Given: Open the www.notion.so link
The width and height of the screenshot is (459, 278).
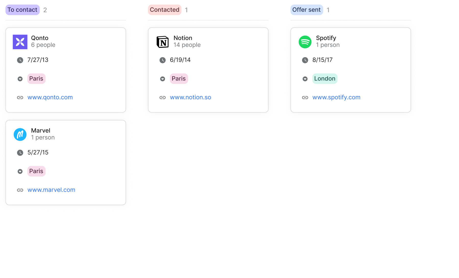Looking at the screenshot, I should coord(190,97).
